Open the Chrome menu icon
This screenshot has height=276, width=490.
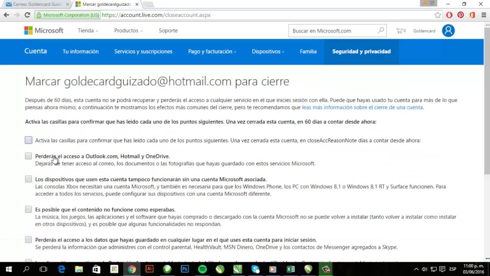click(x=483, y=15)
